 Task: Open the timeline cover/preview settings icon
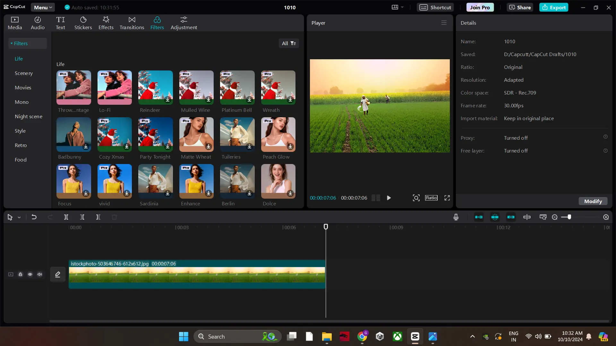coord(543,217)
